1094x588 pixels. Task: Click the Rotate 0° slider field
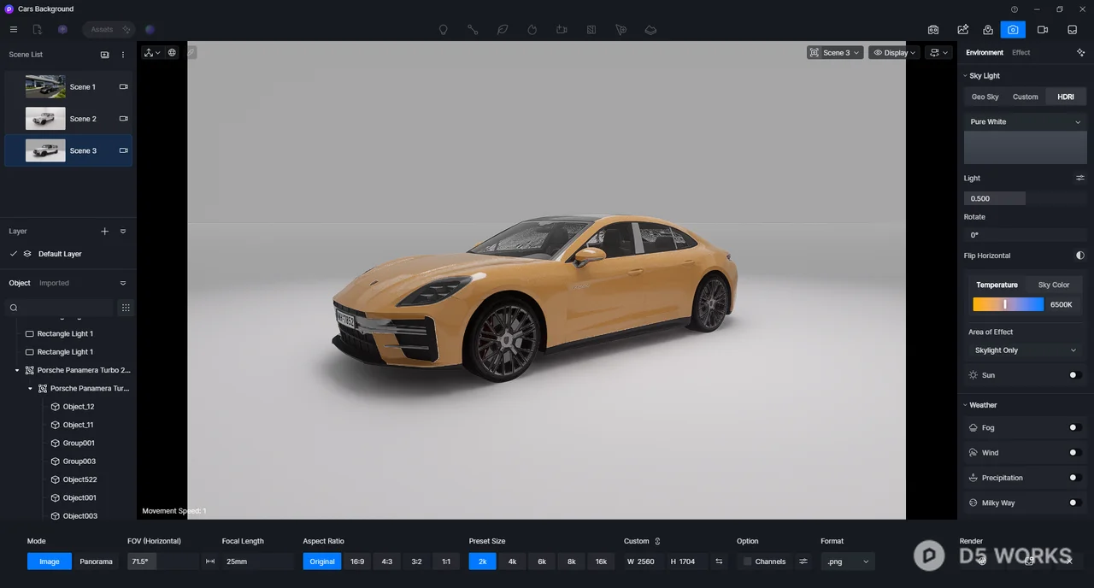point(1026,235)
